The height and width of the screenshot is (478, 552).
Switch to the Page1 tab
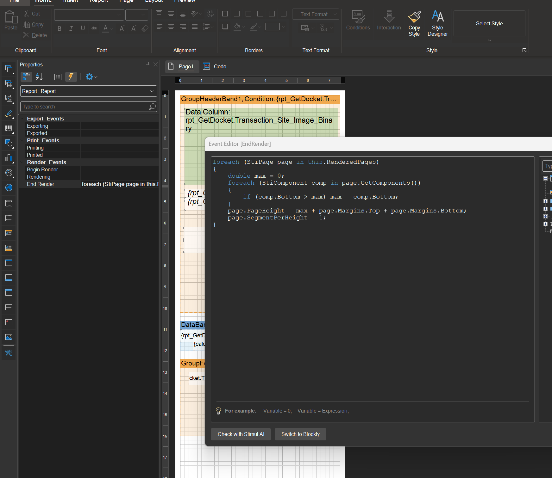pos(182,66)
